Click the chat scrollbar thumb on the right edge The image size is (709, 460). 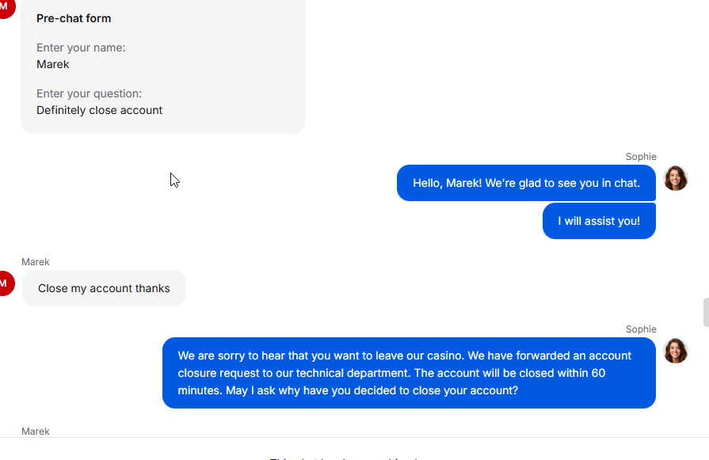point(706,312)
